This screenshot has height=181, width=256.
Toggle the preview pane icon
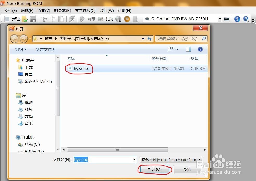click(188, 49)
